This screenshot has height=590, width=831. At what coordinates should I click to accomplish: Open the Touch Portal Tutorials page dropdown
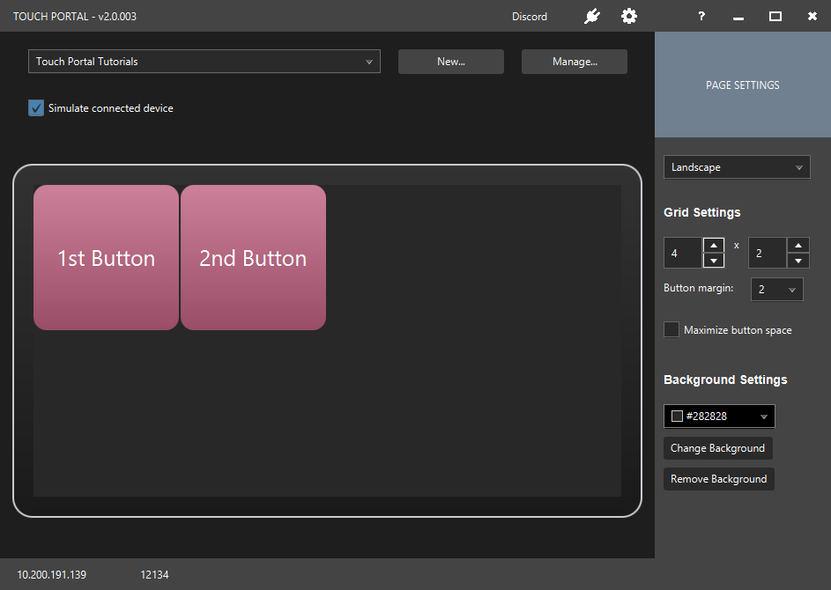[204, 62]
